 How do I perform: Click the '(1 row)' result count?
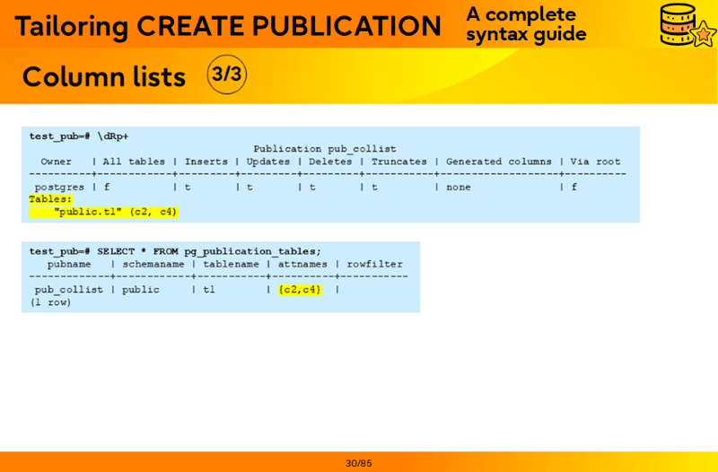(x=50, y=302)
